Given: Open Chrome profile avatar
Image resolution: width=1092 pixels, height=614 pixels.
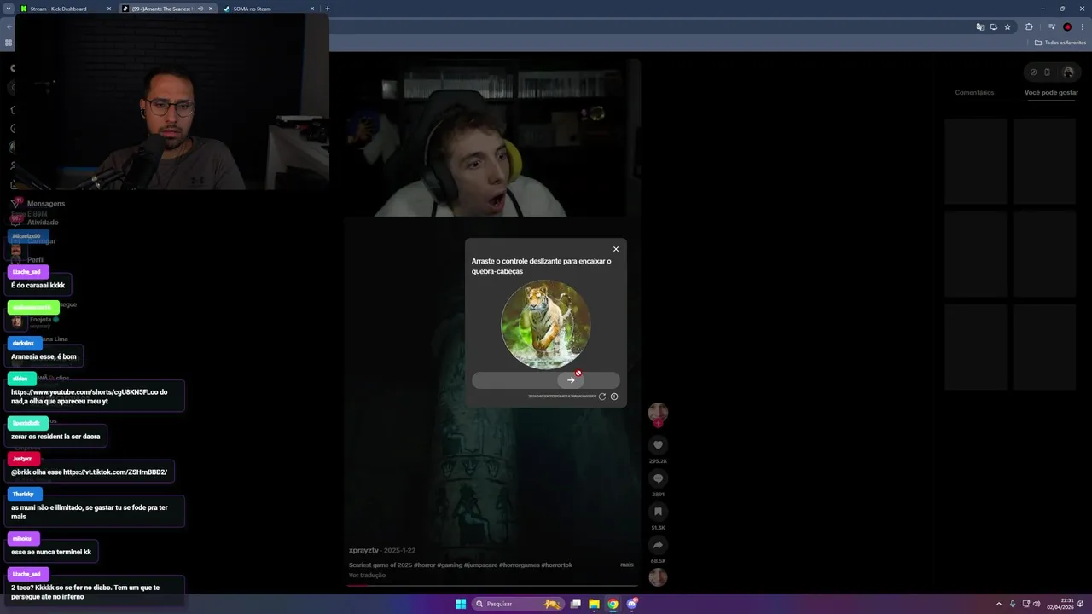Looking at the screenshot, I should click(1067, 26).
